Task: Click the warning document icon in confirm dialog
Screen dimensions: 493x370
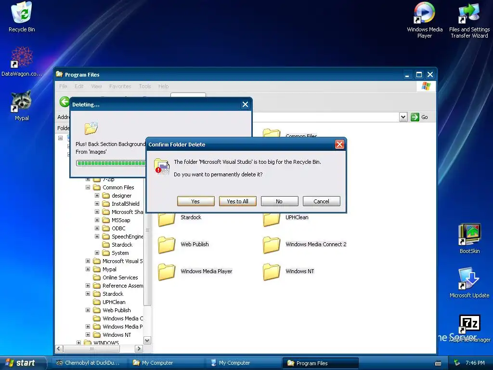Action: tap(162, 166)
